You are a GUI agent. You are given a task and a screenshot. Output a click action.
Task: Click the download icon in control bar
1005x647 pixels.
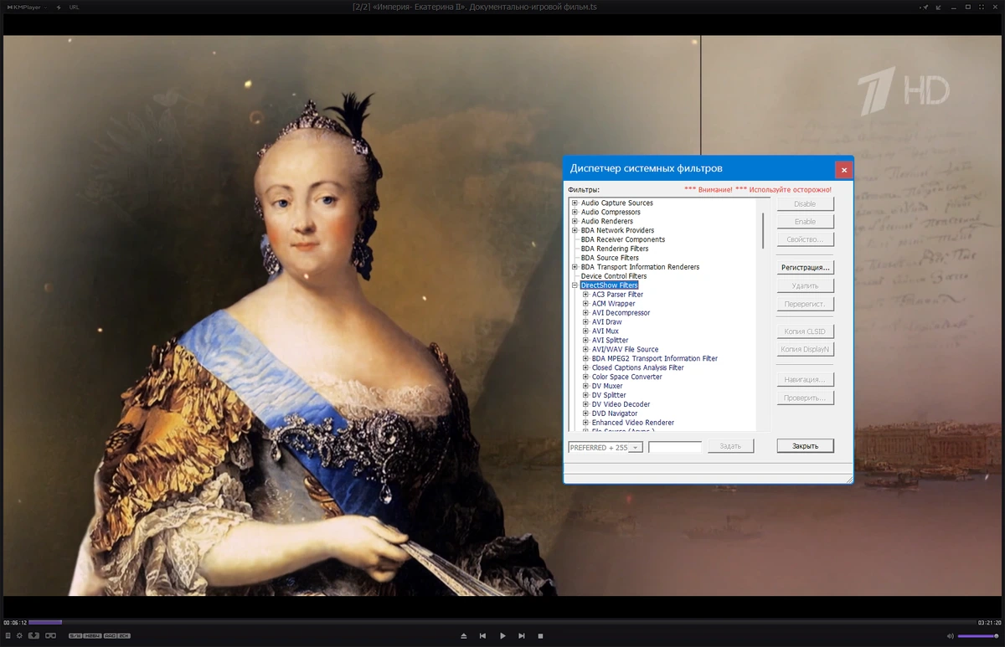33,636
